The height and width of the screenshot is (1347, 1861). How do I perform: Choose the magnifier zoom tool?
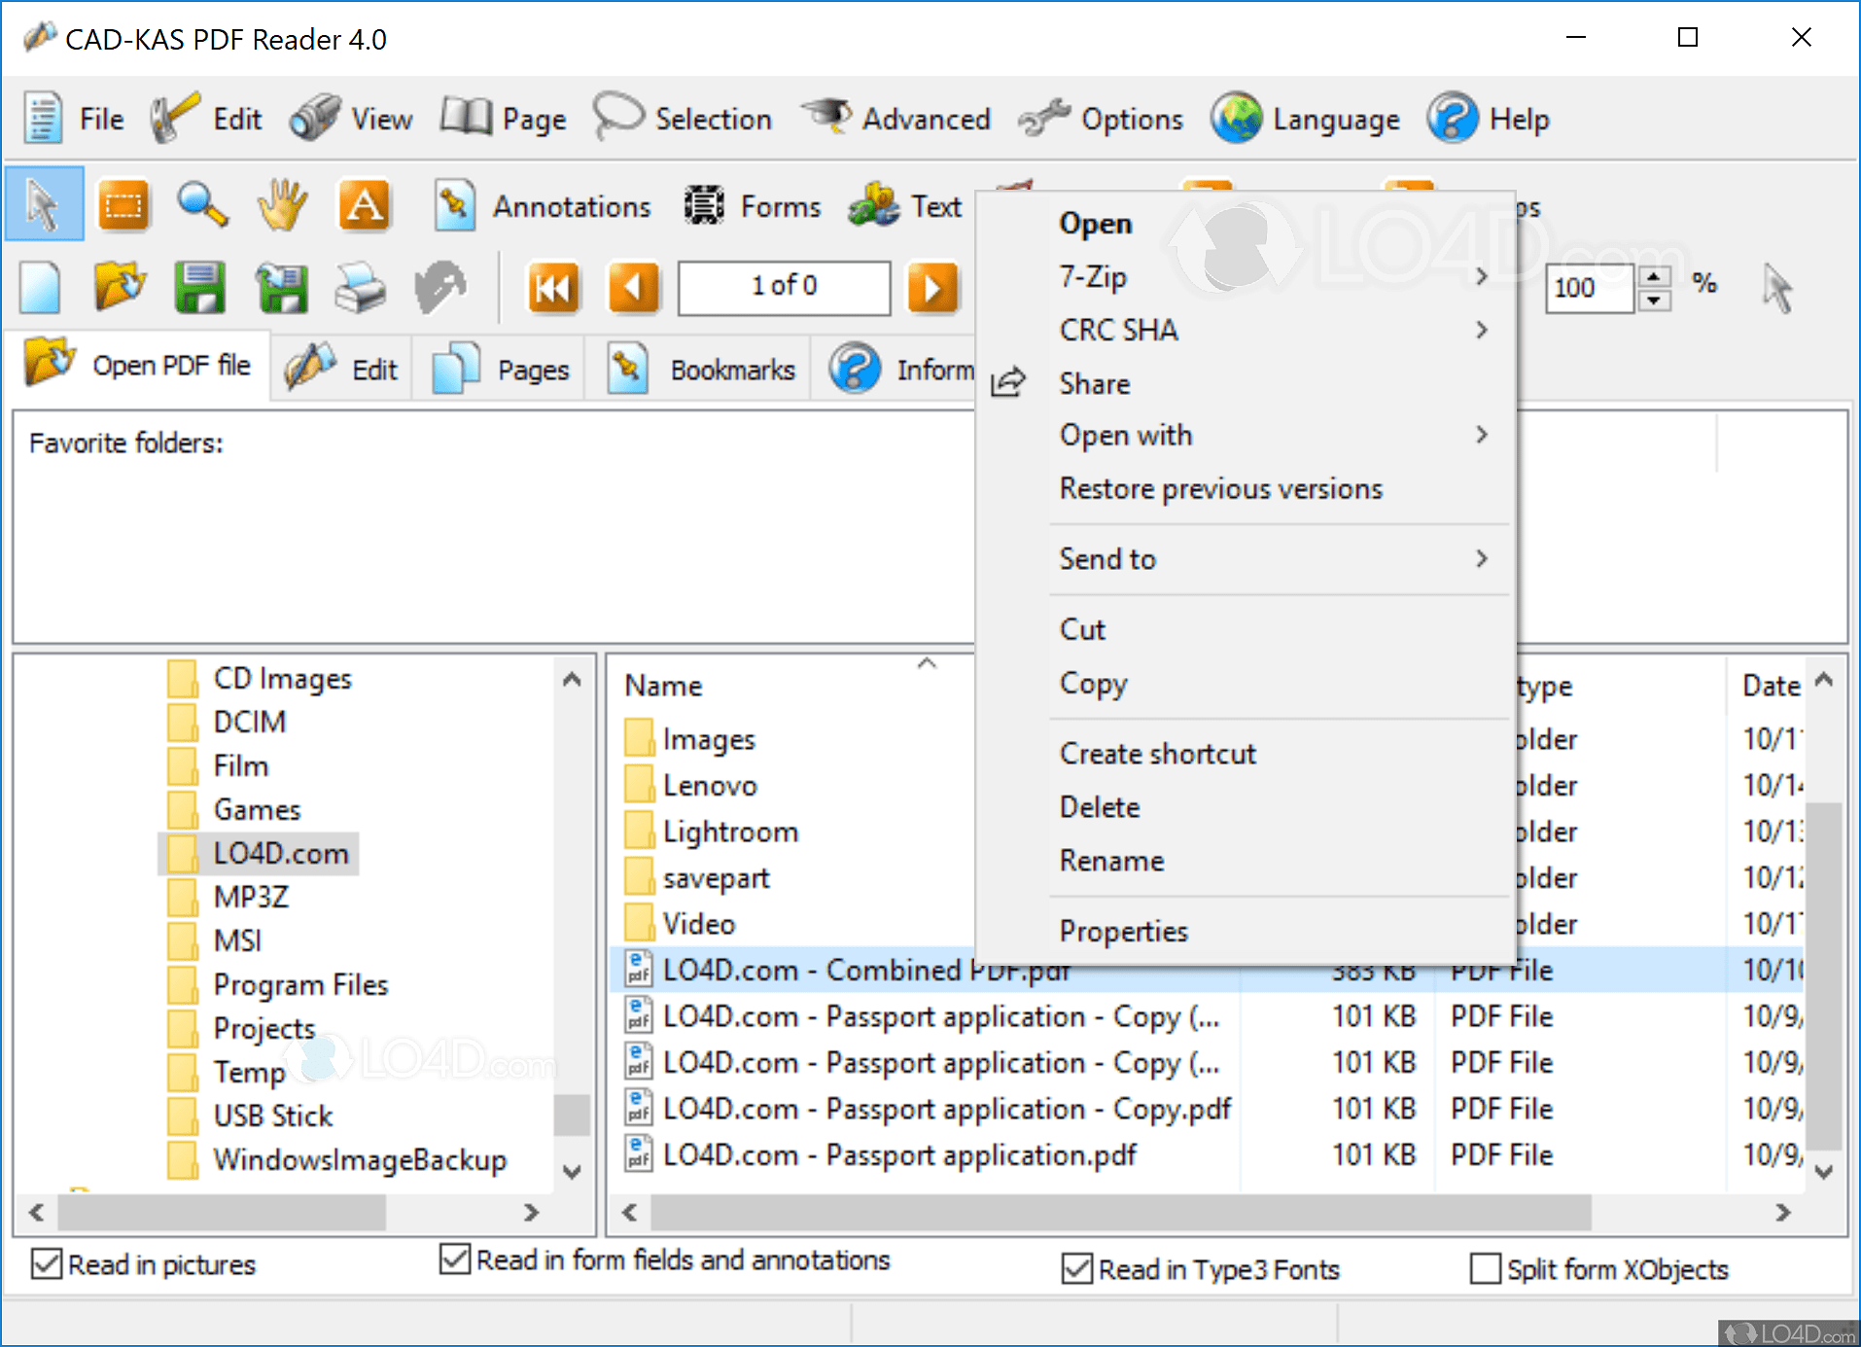coord(202,205)
